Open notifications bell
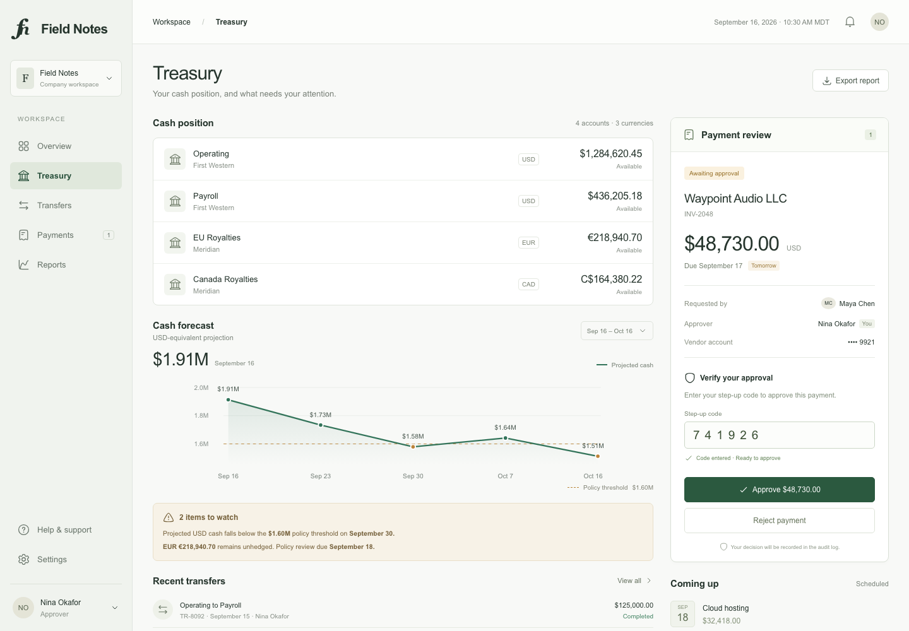 [x=850, y=22]
